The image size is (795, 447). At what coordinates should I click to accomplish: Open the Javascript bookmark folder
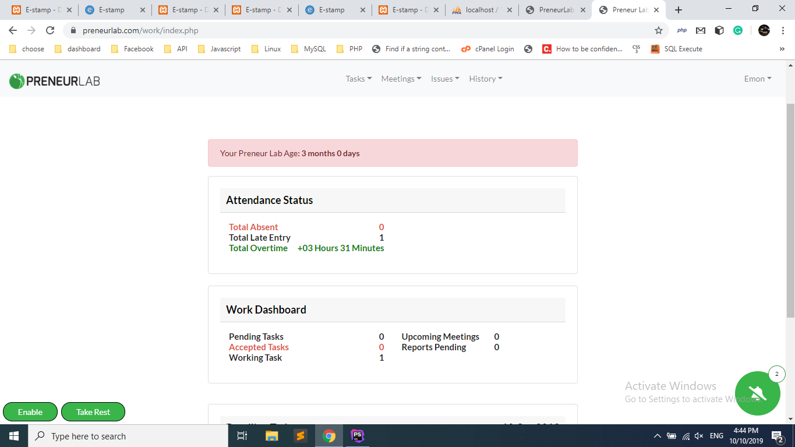click(219, 49)
